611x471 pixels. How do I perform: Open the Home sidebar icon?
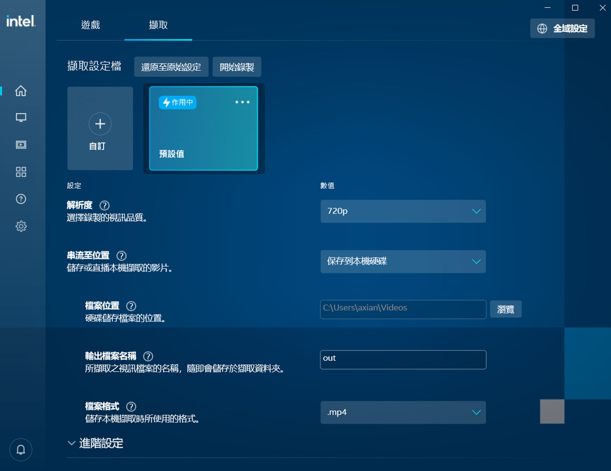20,91
